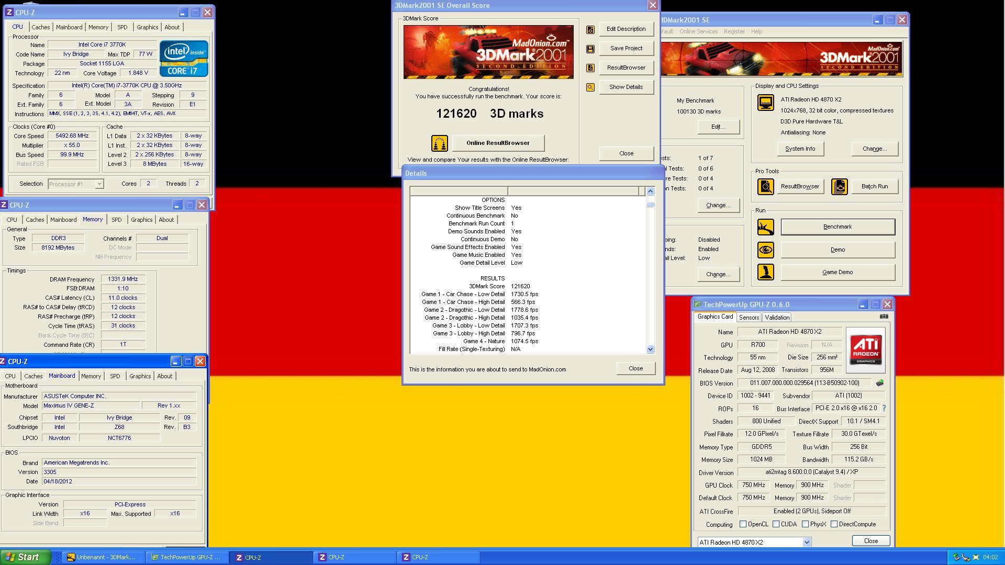Click the TechPowerUp GPU-Z taskbar item

click(x=186, y=557)
